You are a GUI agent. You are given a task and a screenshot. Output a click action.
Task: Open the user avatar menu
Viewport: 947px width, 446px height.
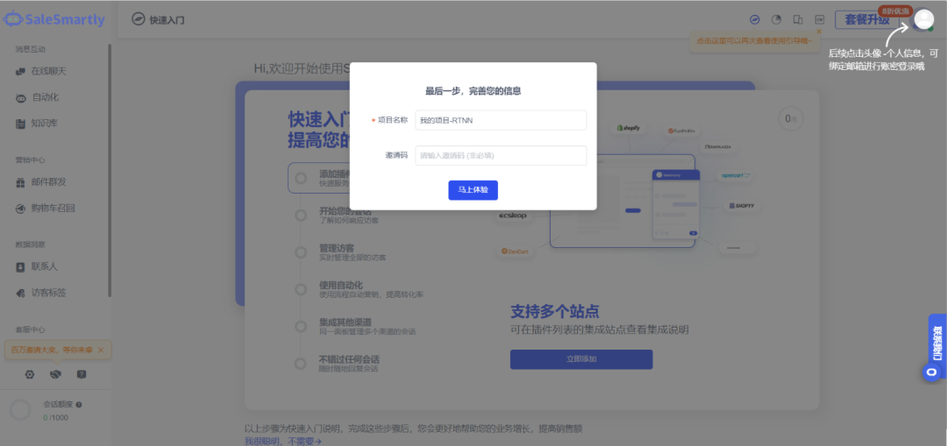(923, 19)
